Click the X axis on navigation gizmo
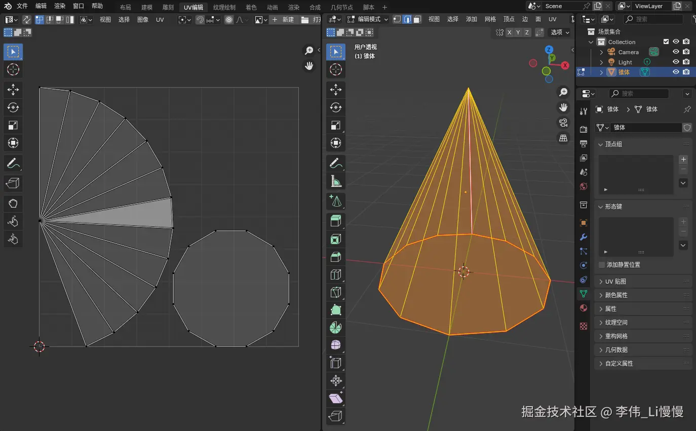This screenshot has height=431, width=696. 565,65
